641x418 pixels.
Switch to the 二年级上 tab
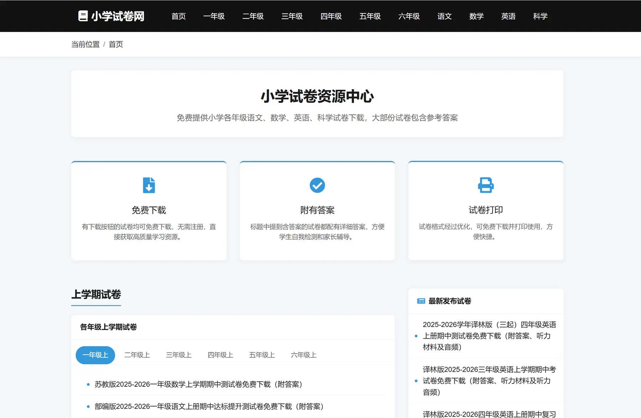tap(137, 355)
